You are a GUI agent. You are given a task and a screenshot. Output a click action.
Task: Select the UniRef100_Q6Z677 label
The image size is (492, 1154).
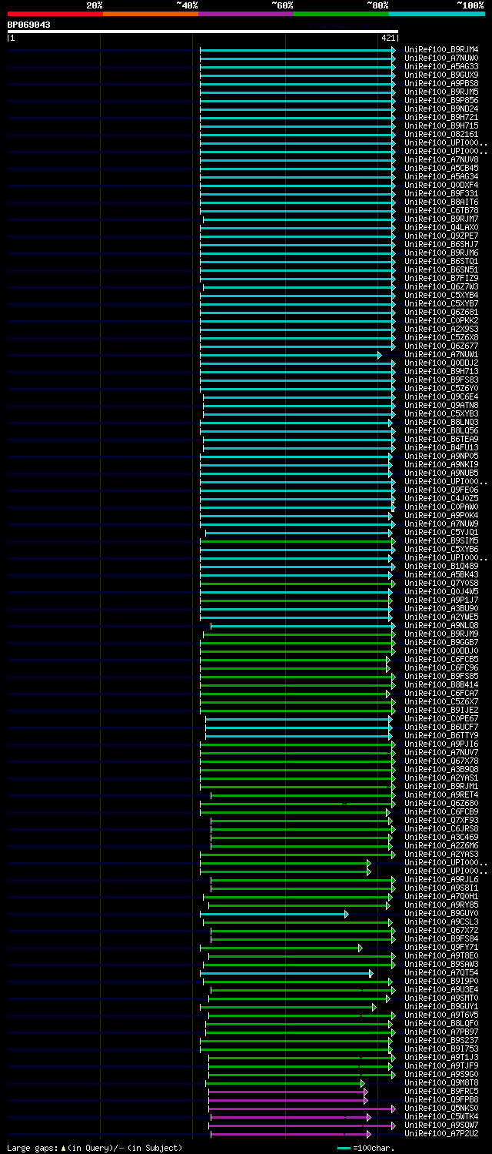441,346
